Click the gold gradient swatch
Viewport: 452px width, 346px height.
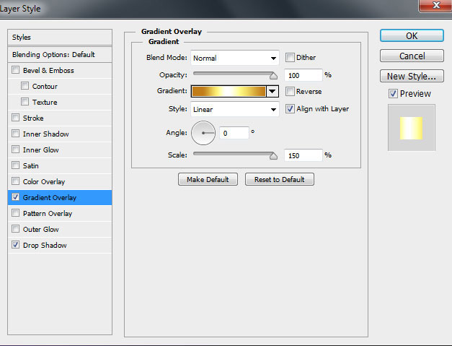click(x=229, y=91)
